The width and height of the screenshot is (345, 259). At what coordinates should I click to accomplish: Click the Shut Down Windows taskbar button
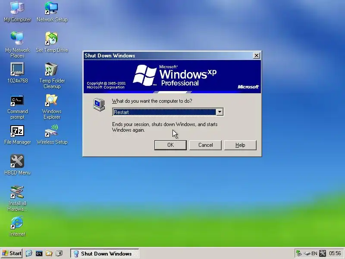(x=104, y=253)
